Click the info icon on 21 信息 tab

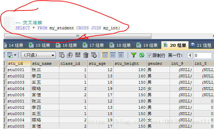tap(193, 45)
